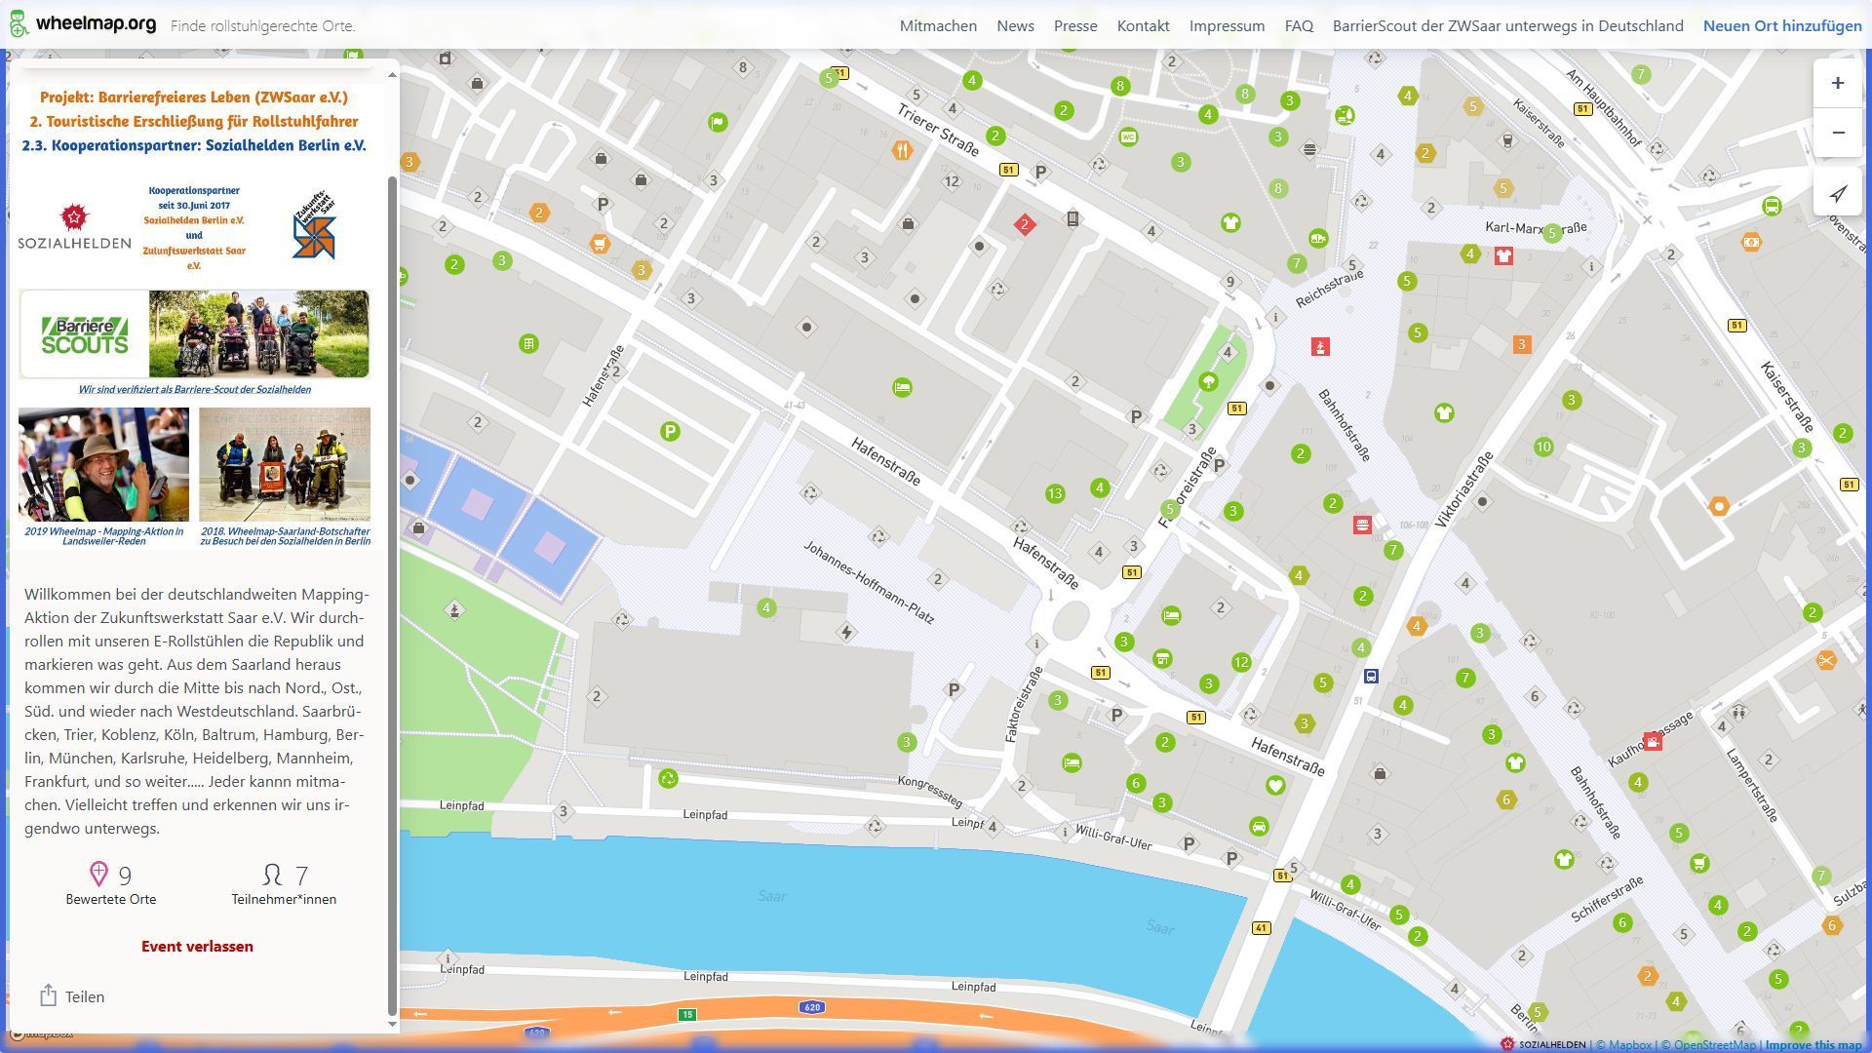The width and height of the screenshot is (1872, 1053).
Task: Click the zoom out minus button
Action: click(x=1837, y=133)
